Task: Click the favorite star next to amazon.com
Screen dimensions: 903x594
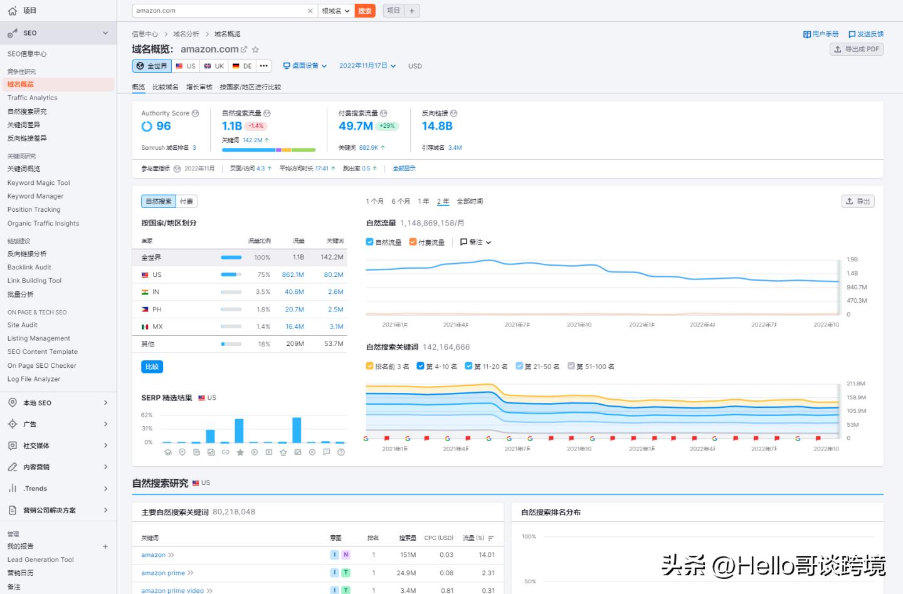Action: (255, 49)
